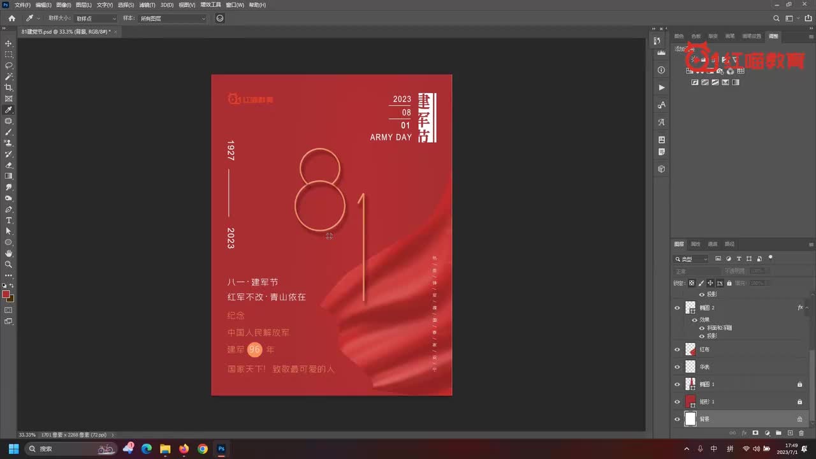Select the Hand tool
Image resolution: width=816 pixels, height=459 pixels.
click(9, 253)
